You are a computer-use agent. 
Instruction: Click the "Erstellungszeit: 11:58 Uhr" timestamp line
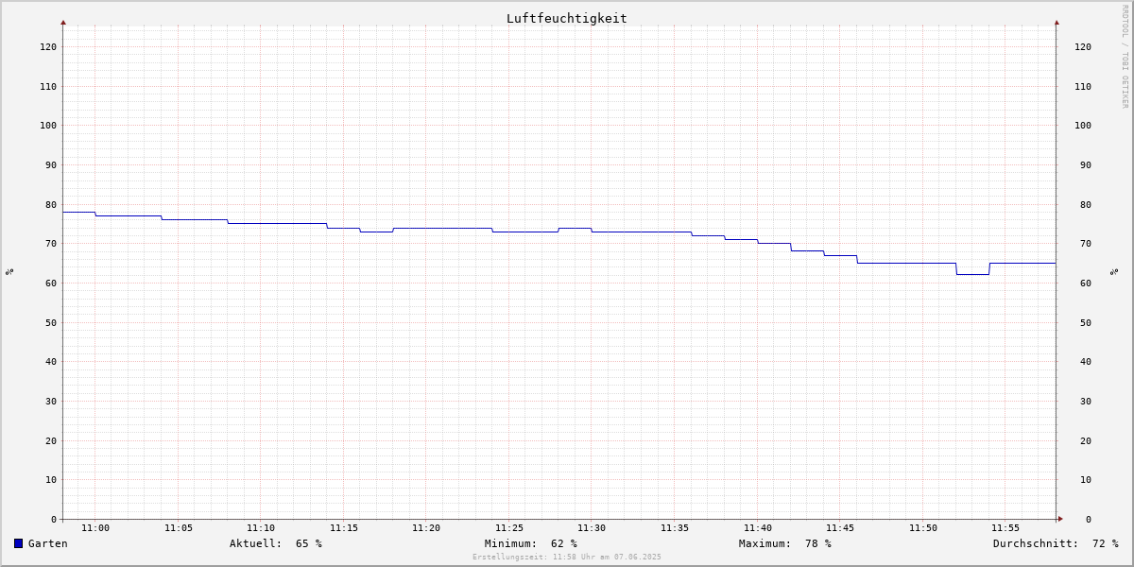tap(567, 558)
